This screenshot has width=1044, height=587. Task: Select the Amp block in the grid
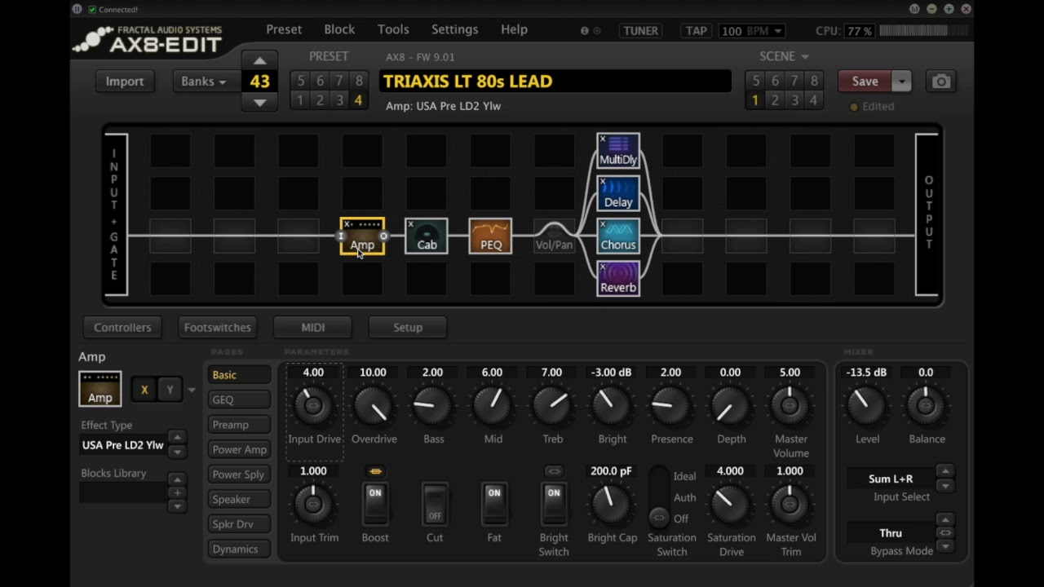click(362, 236)
